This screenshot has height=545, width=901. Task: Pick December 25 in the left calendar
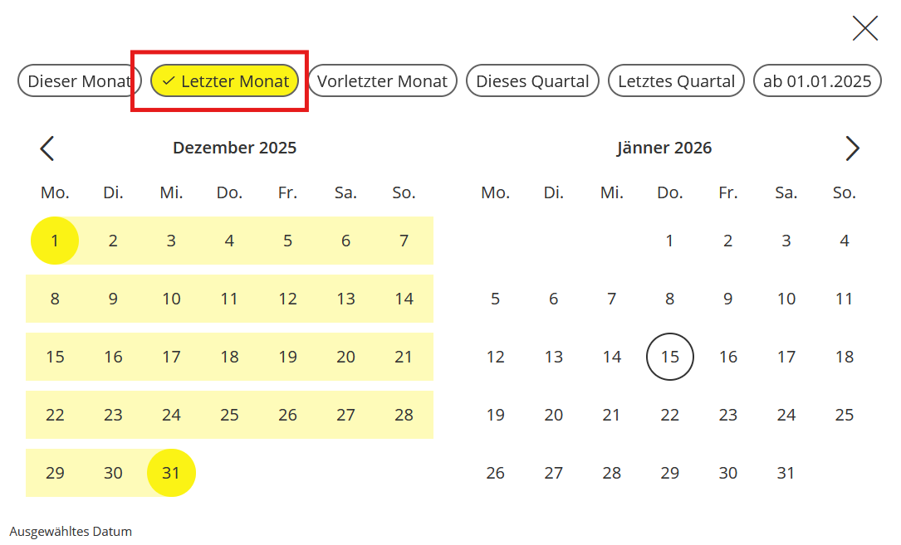click(229, 416)
